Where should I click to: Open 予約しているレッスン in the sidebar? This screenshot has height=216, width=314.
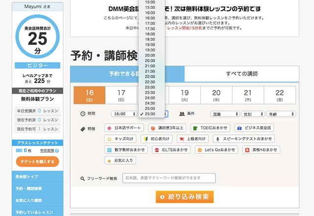point(37,212)
